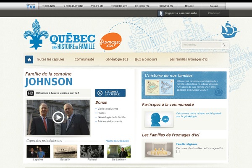Click the sailing ship illustration
252x168 pixels.
click(x=230, y=30)
